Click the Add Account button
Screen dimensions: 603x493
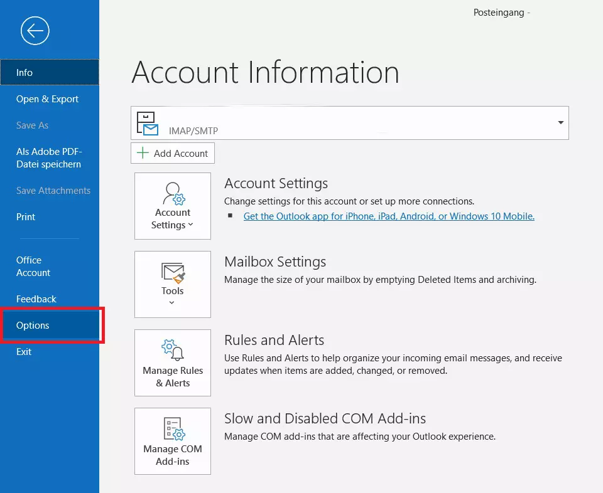[172, 153]
